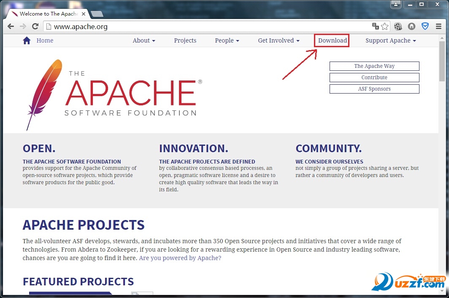Click The Apache Way button
Image resolution: width=449 pixels, height=298 pixels.
[374, 66]
